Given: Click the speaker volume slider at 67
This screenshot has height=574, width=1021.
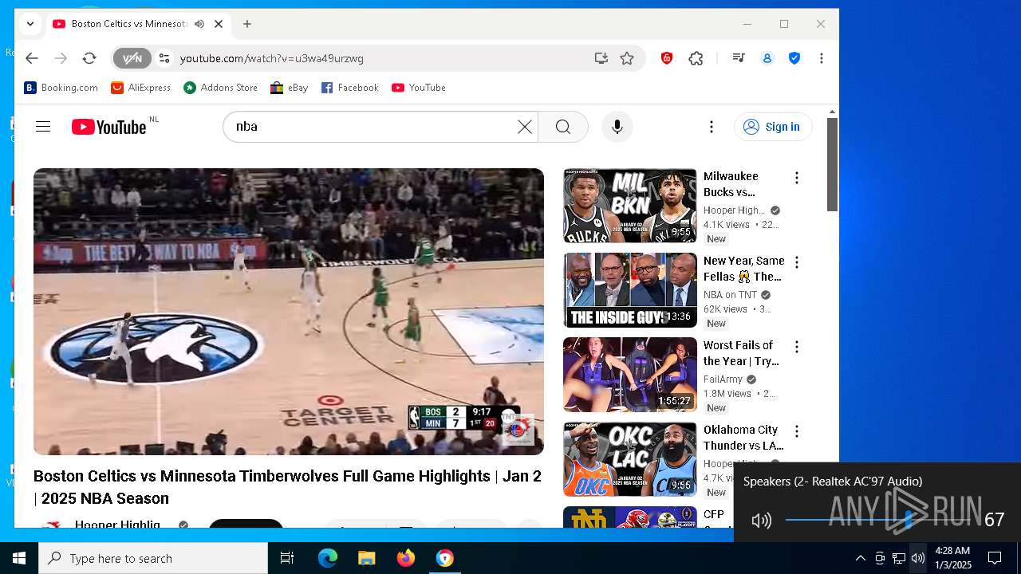Looking at the screenshot, I should (909, 521).
